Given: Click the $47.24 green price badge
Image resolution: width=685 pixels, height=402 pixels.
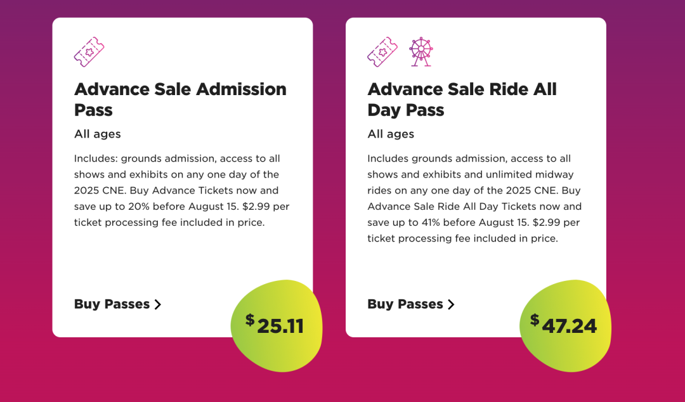Looking at the screenshot, I should pyautogui.click(x=565, y=326).
